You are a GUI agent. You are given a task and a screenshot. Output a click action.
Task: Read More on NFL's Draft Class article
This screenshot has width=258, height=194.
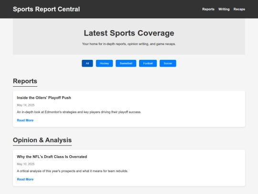pyautogui.click(x=25, y=179)
